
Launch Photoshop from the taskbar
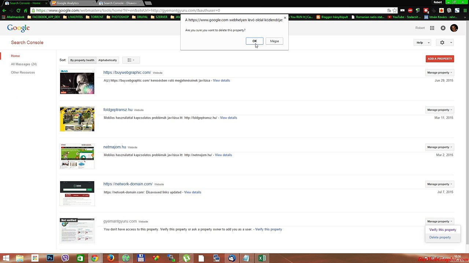tap(50, 258)
